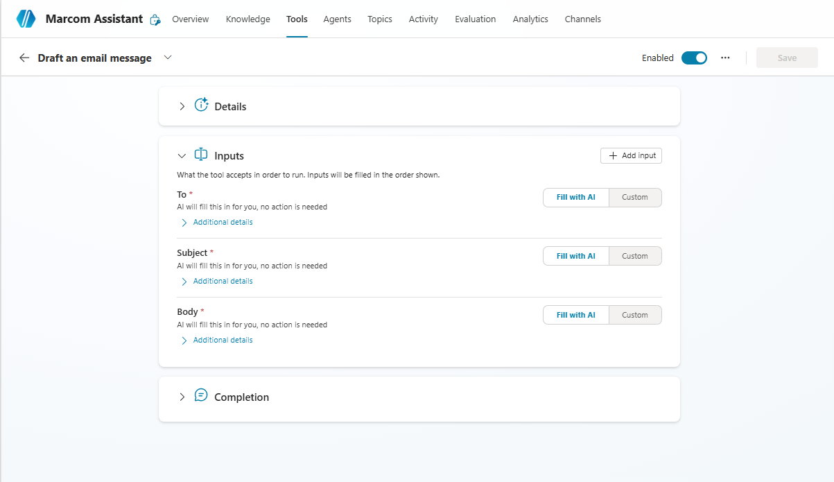Screen dimensions: 834x482
Task: Click the Enabled label text
Action: tap(658, 58)
